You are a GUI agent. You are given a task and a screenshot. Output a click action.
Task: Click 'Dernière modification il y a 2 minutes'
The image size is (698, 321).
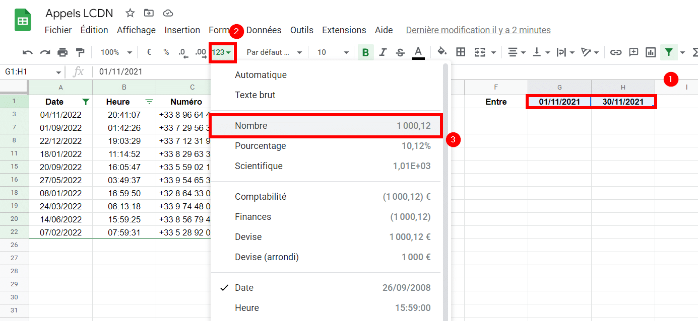(478, 30)
